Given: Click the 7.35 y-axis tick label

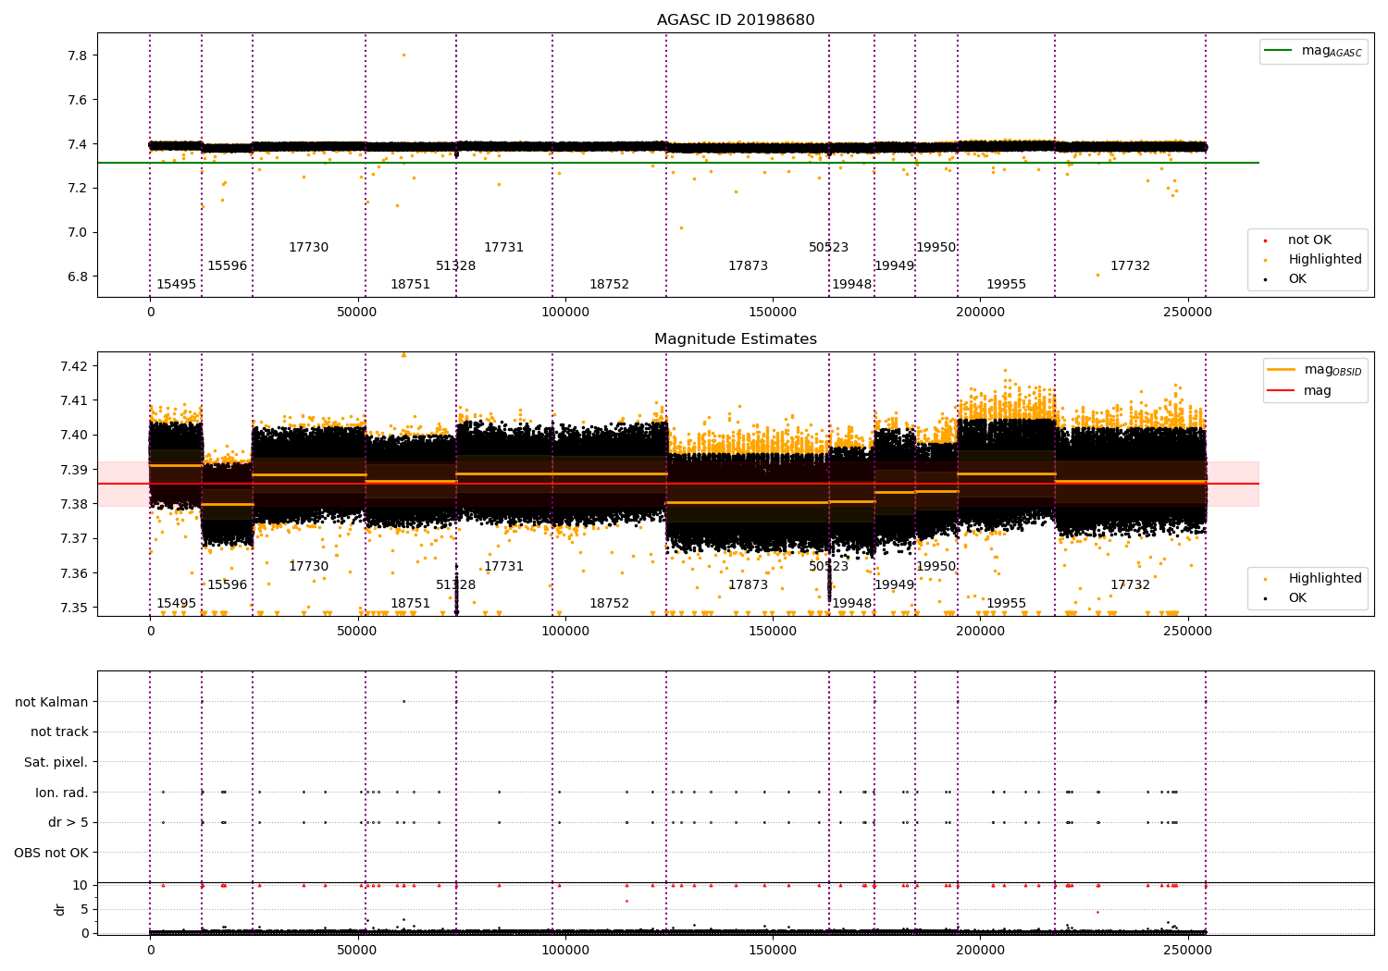Looking at the screenshot, I should click(74, 608).
